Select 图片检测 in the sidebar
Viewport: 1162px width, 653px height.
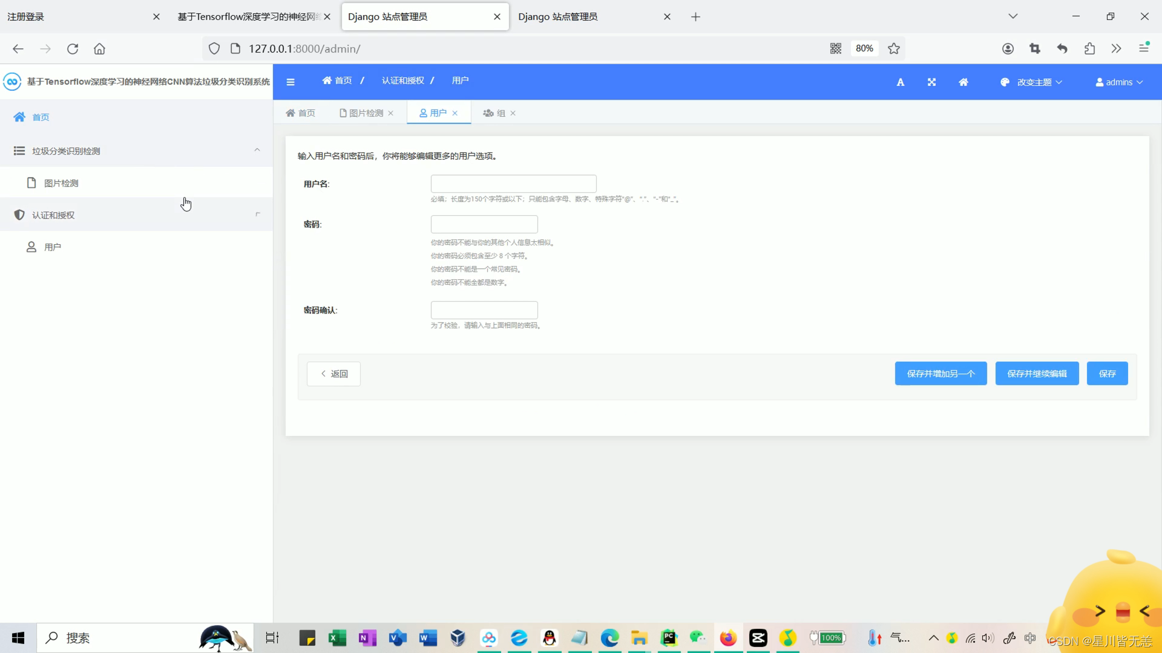[61, 183]
